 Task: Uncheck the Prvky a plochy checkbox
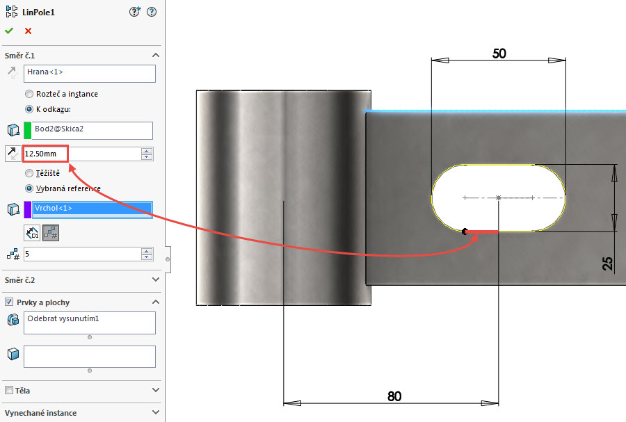pos(9,302)
